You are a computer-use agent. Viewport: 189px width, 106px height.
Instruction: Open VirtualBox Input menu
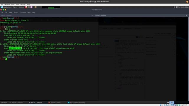[x=17, y=5]
